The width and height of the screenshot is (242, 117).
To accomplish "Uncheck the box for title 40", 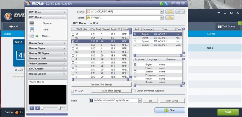I will (x=73, y=41).
